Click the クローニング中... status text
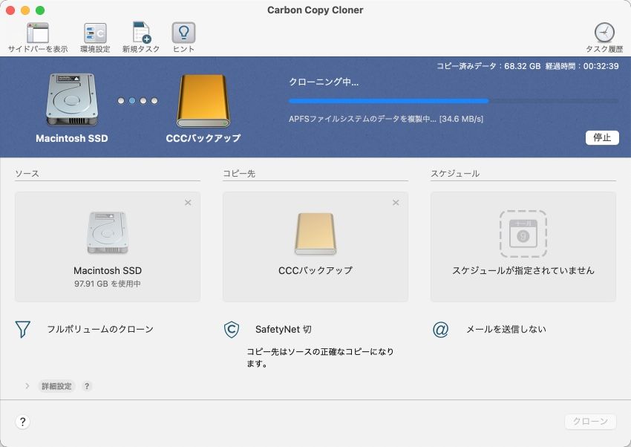 pos(324,82)
